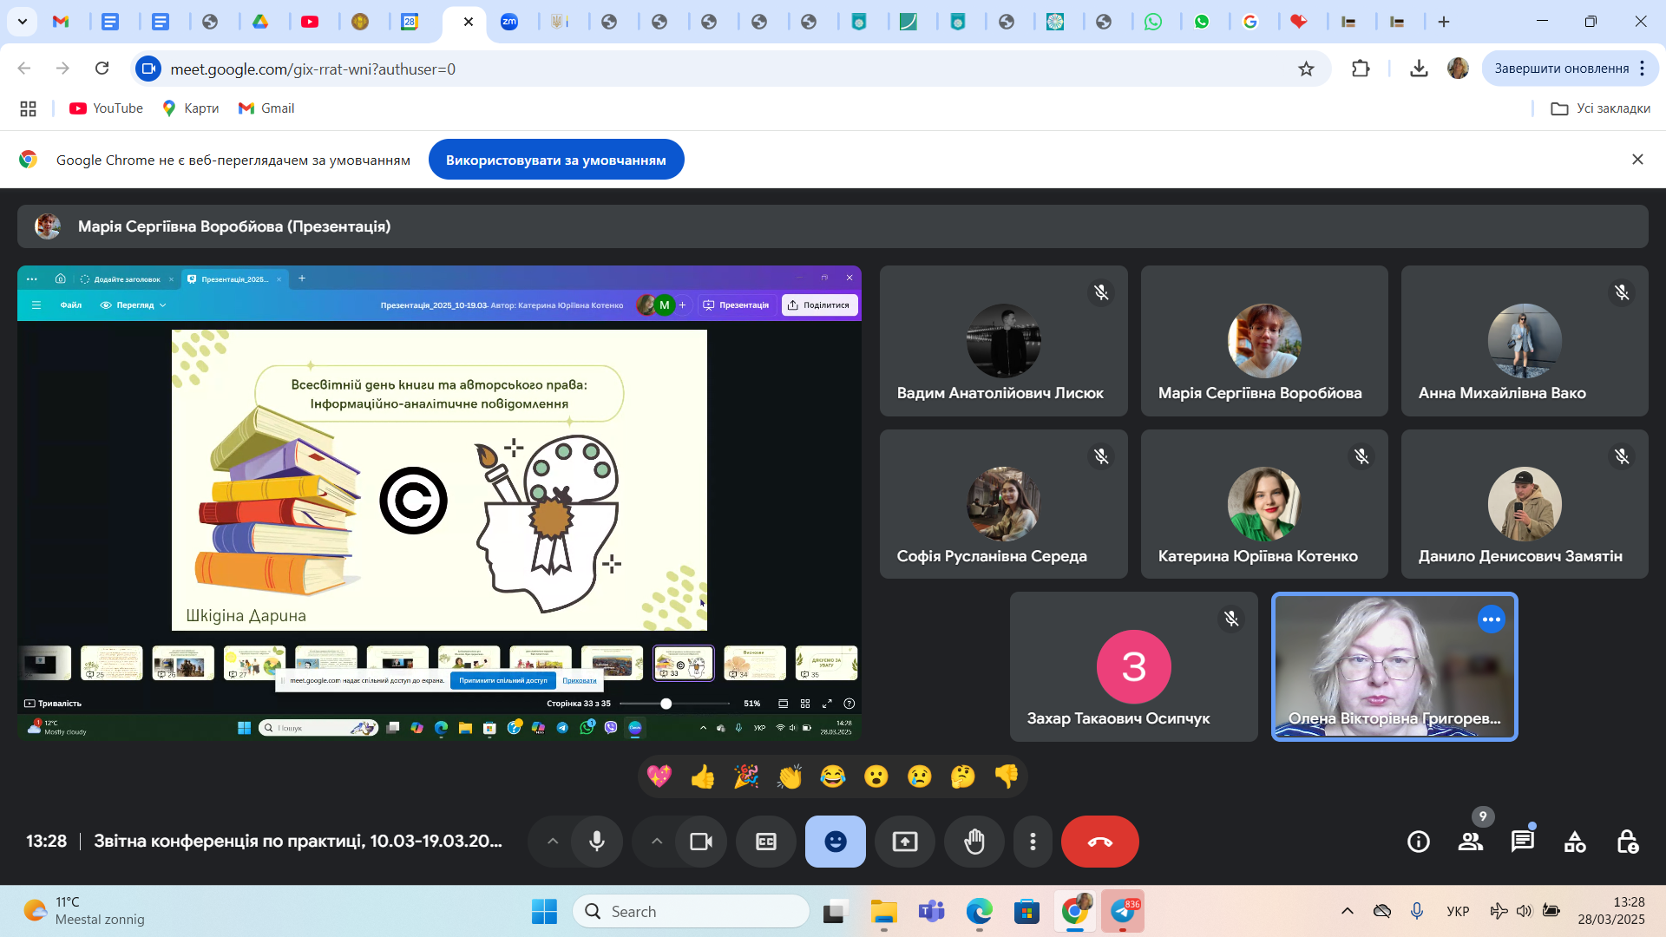Toggle the microphone on or off
Screen dimensions: 1666x937
click(x=597, y=842)
